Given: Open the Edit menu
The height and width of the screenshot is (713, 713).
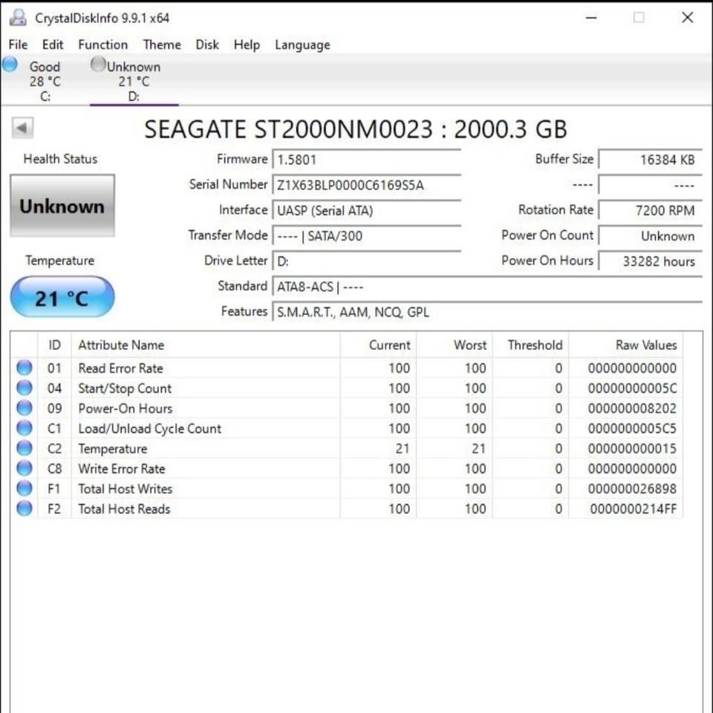Looking at the screenshot, I should click(53, 45).
